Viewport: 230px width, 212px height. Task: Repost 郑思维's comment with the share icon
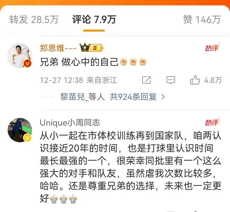147,80
